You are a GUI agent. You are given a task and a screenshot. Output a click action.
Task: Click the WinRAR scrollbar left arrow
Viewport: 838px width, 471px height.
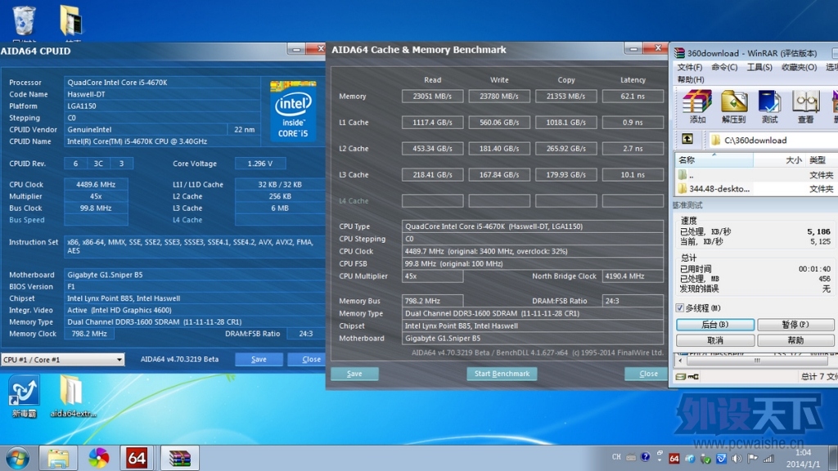point(680,361)
